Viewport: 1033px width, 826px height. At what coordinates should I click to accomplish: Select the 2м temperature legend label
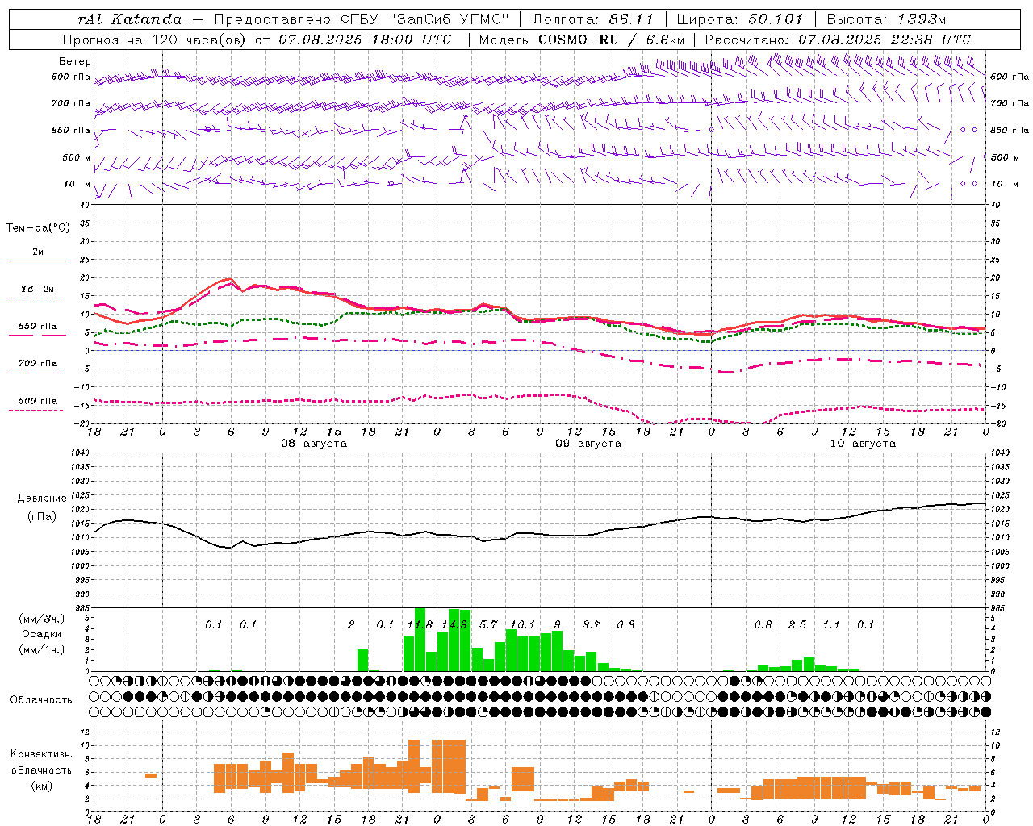pyautogui.click(x=38, y=252)
